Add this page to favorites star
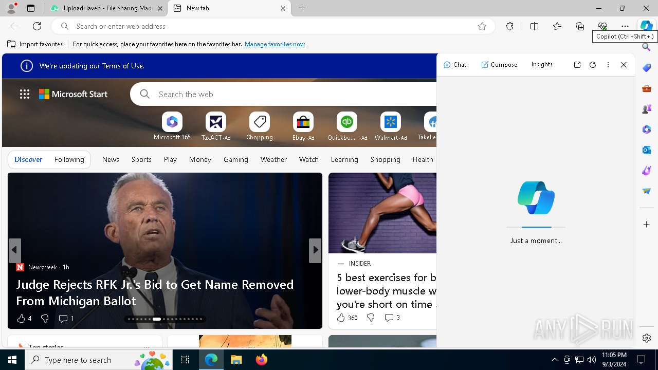The width and height of the screenshot is (658, 370). pos(482,26)
